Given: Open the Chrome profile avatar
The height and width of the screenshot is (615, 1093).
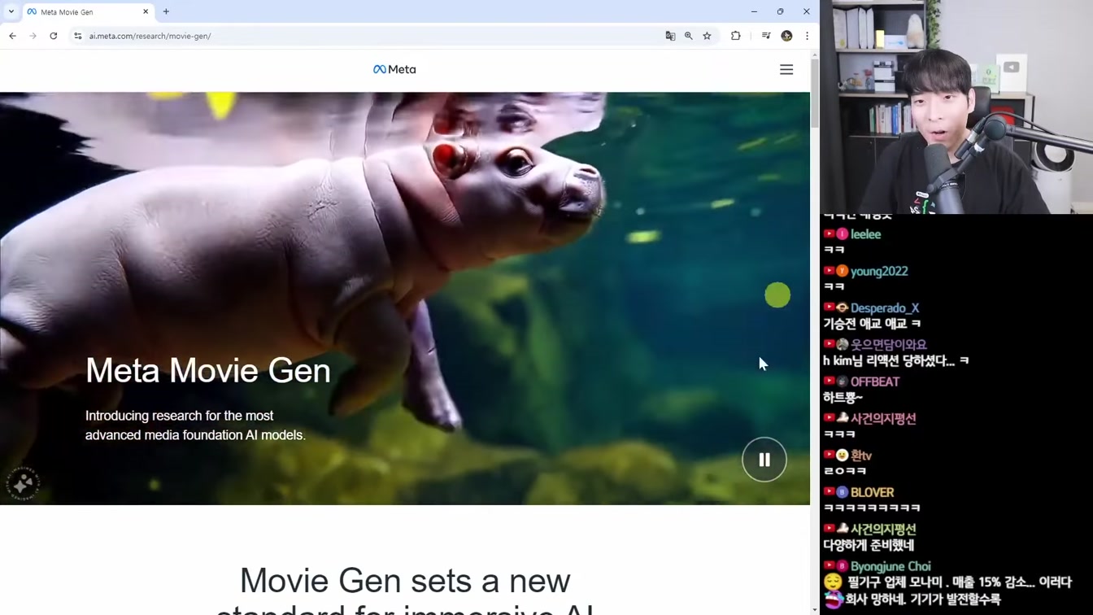Looking at the screenshot, I should click(x=786, y=36).
